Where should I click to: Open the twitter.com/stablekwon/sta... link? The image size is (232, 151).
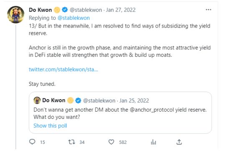63,69
